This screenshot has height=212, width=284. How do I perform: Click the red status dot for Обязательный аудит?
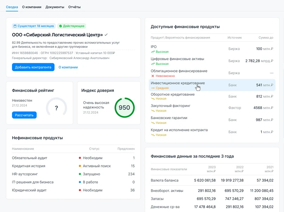[80, 158]
